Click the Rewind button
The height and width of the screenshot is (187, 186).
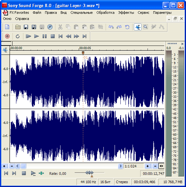69,36
